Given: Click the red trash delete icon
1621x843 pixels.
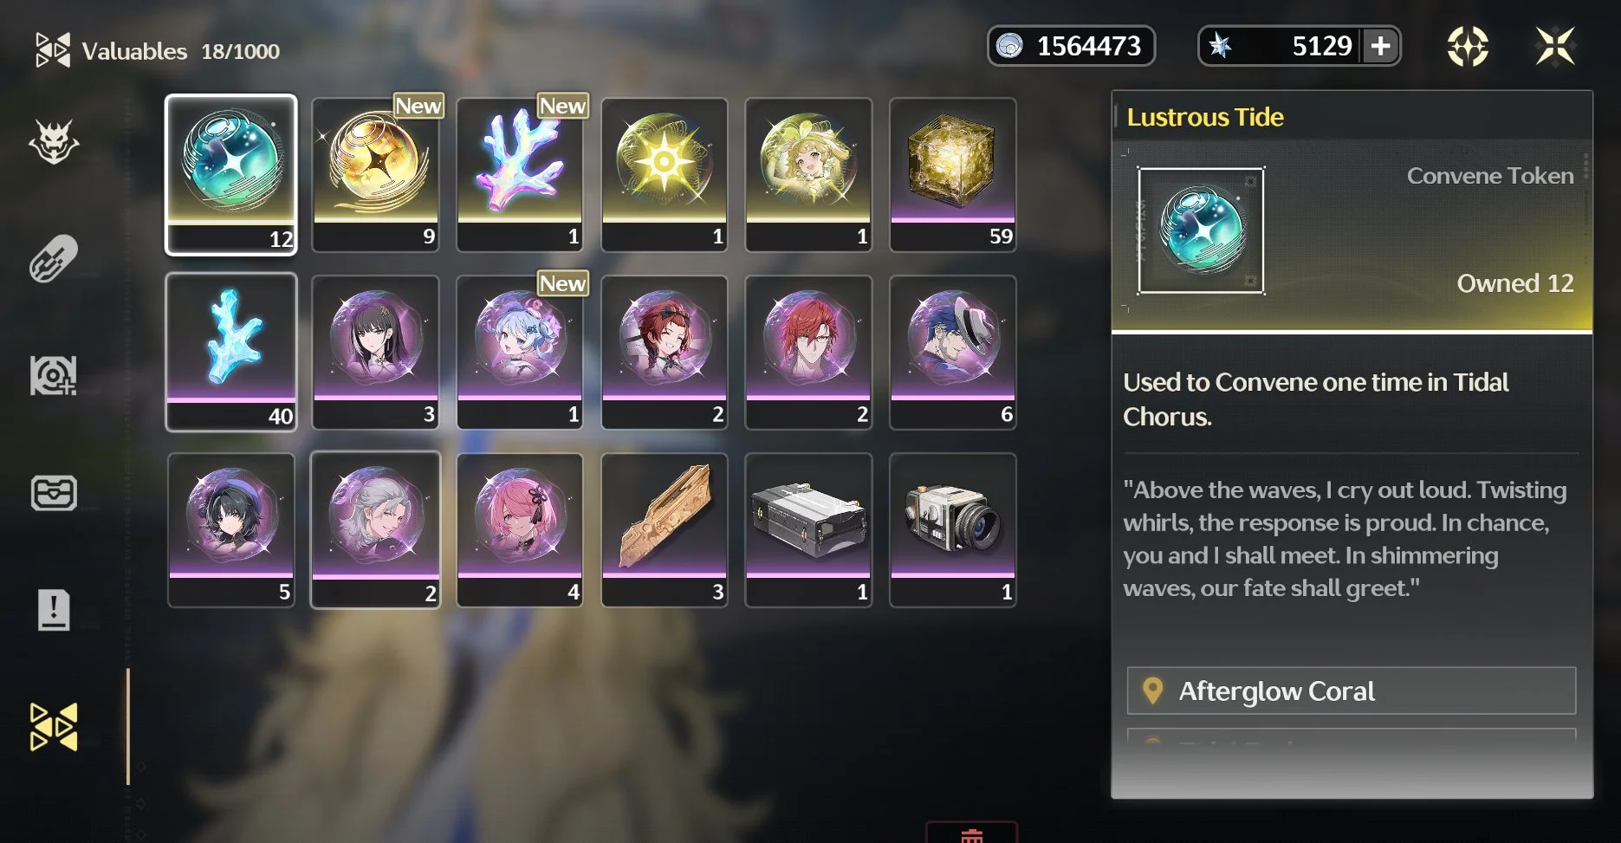Looking at the screenshot, I should 971,833.
